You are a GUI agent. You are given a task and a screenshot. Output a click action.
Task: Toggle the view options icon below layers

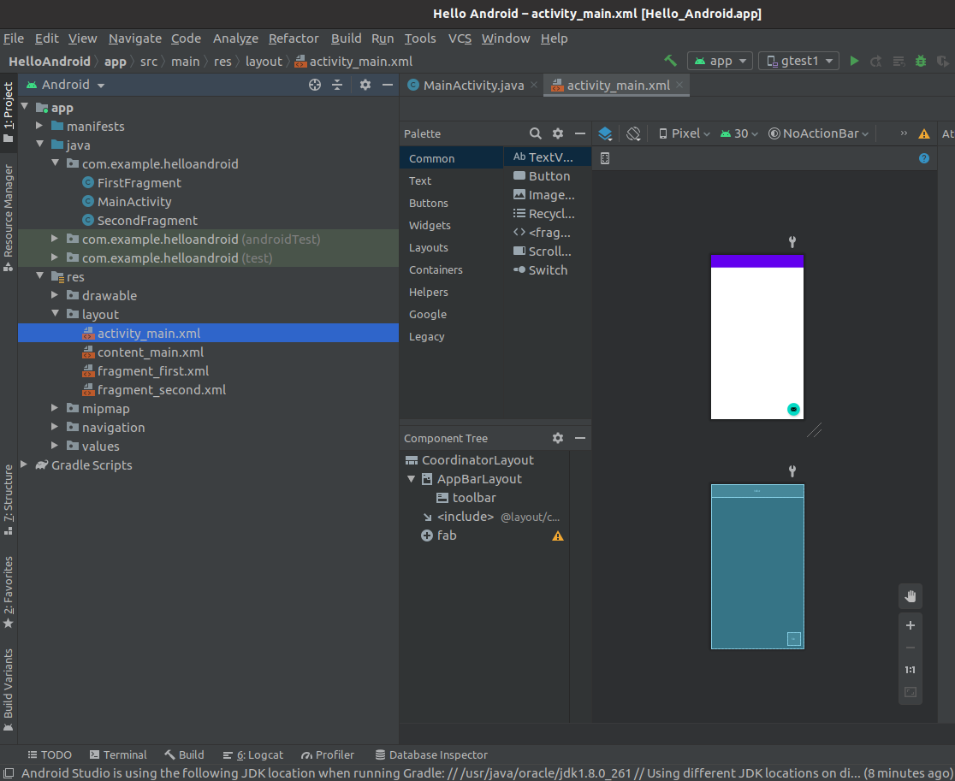coord(605,158)
